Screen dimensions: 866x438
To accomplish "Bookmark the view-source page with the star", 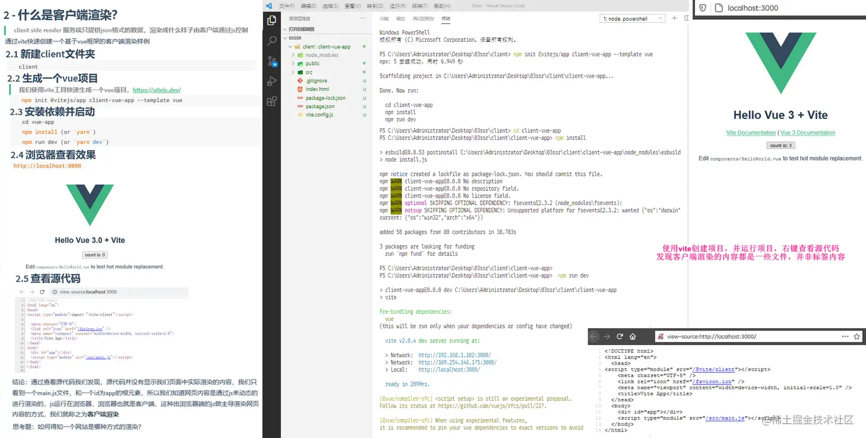I will (857, 337).
